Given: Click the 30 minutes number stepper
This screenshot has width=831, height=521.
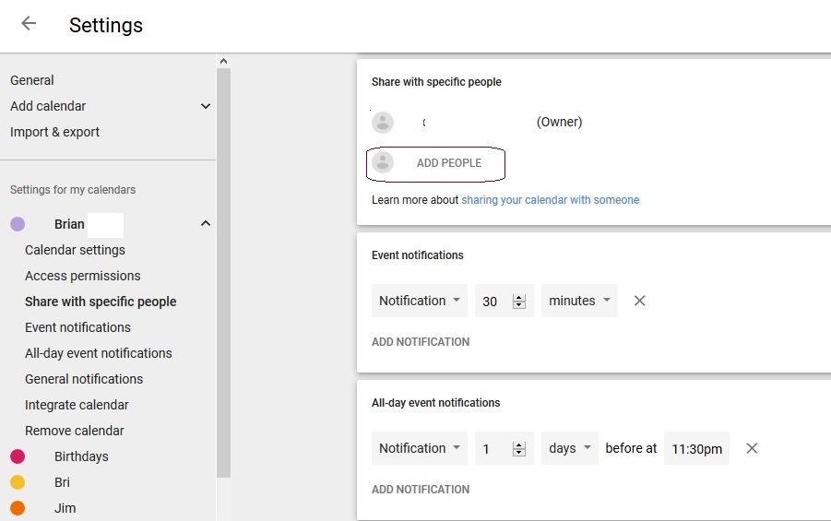Looking at the screenshot, I should click(518, 302).
